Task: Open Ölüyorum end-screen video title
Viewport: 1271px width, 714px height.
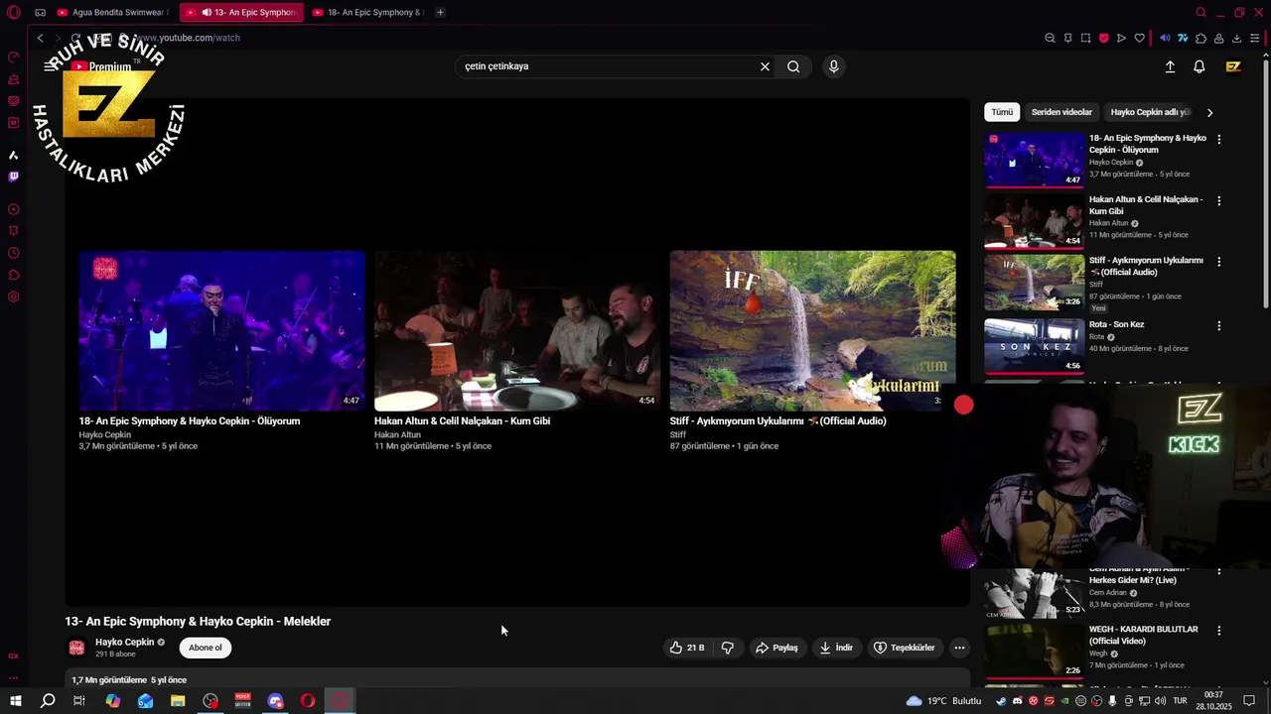Action: pos(190,420)
